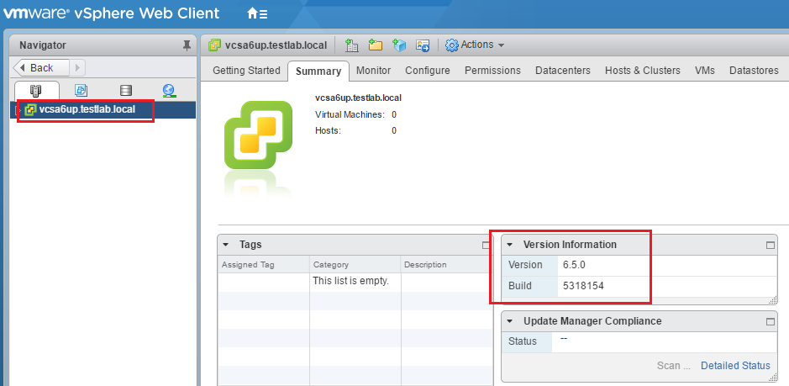Maximize the Update Manager Compliance panel
789x386 pixels.
(x=770, y=322)
